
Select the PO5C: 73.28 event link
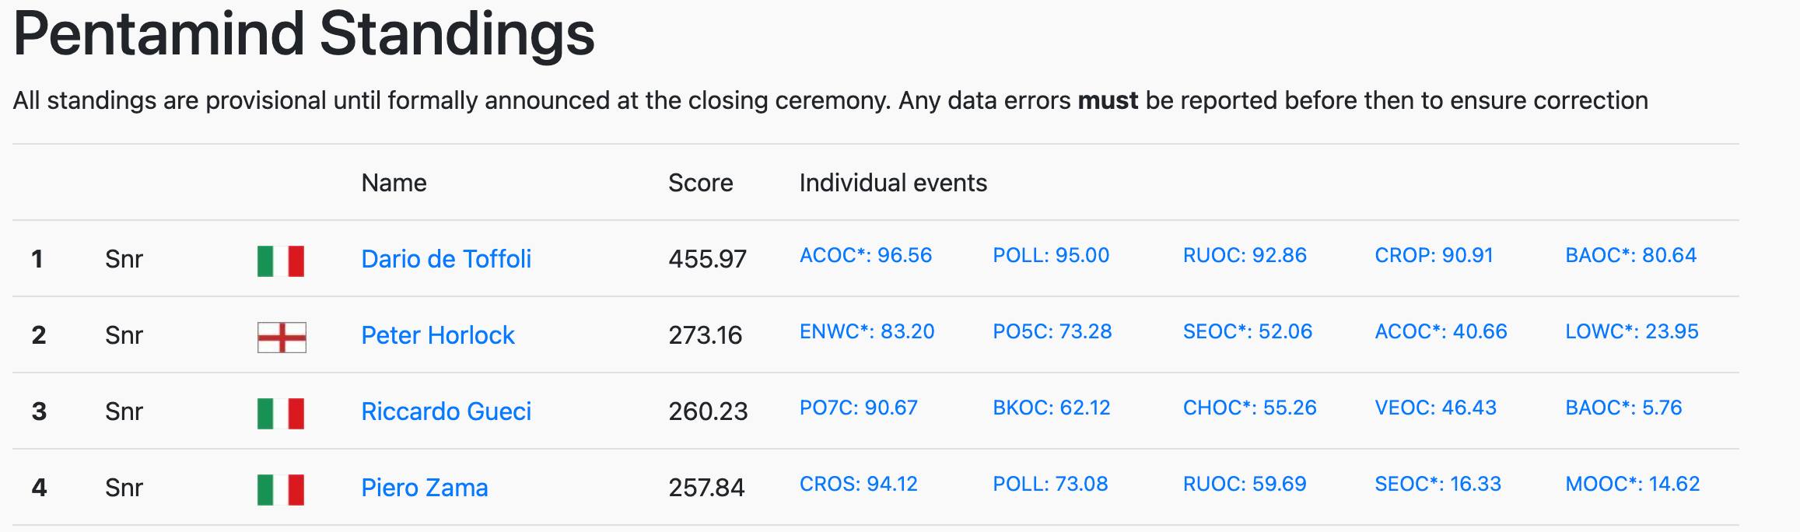[x=1052, y=331]
